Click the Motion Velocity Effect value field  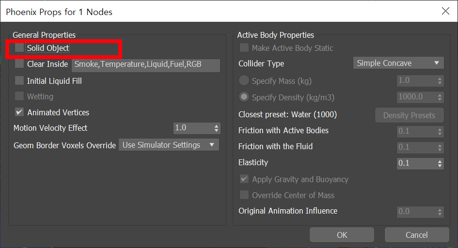tap(193, 128)
